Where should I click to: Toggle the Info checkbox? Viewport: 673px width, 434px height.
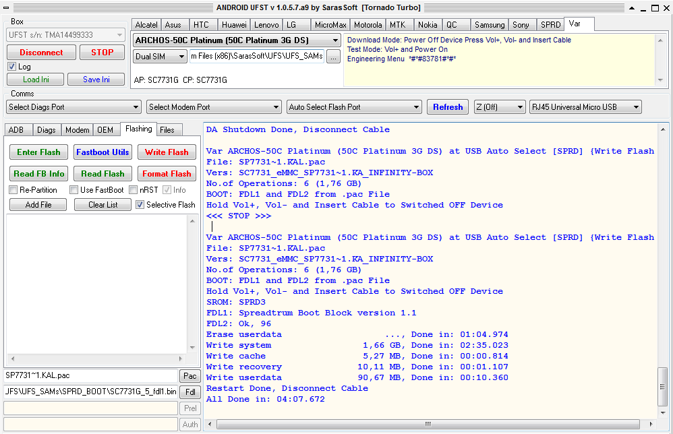tap(167, 189)
